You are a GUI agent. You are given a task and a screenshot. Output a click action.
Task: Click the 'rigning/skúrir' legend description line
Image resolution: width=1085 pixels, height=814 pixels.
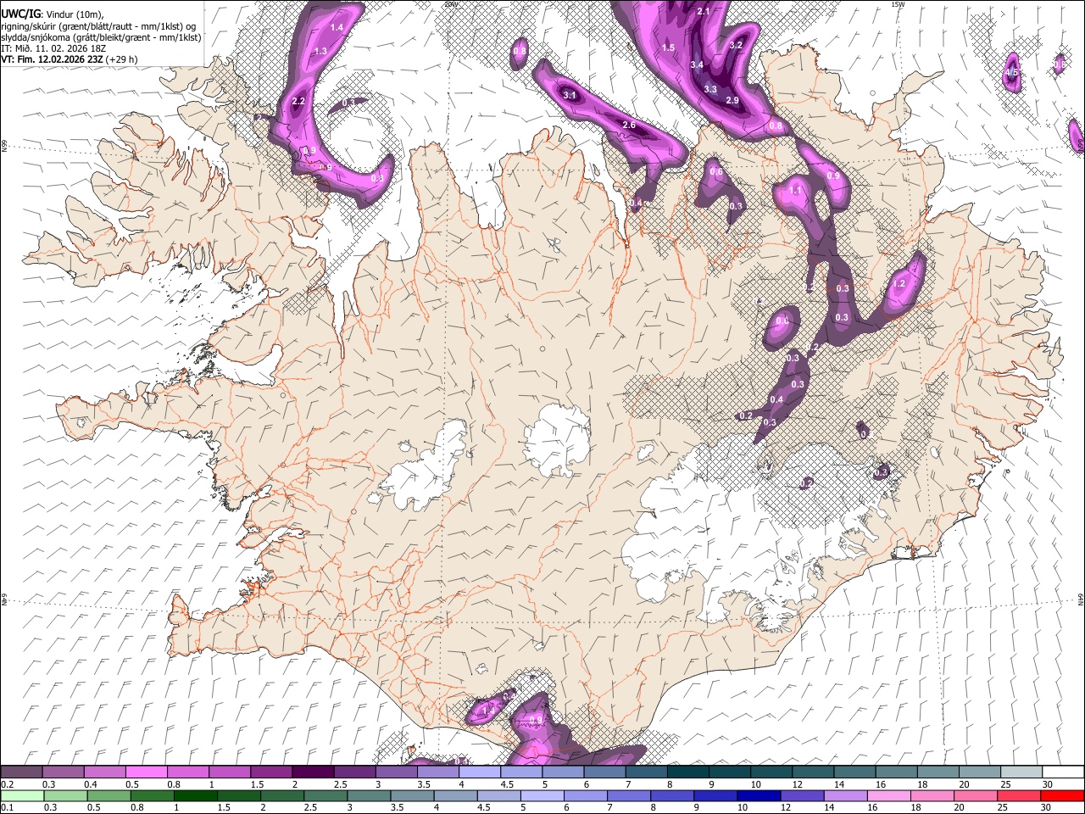pos(98,26)
